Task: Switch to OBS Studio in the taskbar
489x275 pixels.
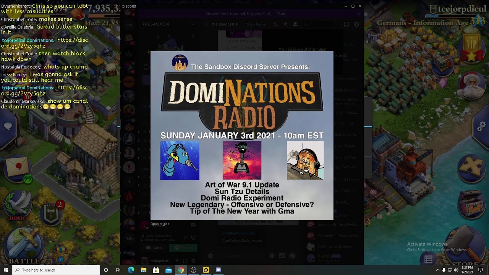Action: pos(193,270)
